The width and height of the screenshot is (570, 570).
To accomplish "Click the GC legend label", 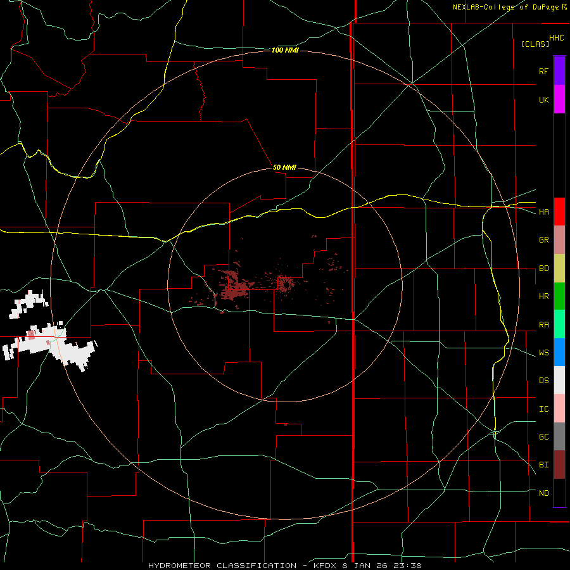I will (544, 437).
